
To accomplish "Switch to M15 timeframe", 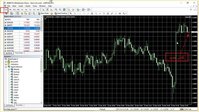I will tap(14, 10).
